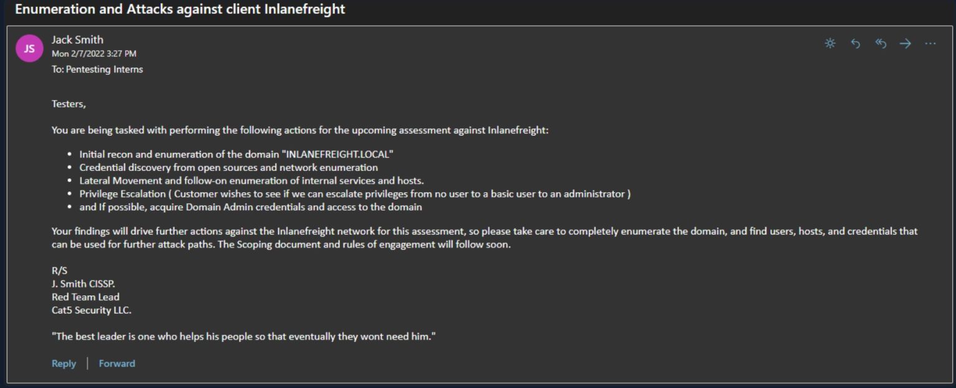Image resolution: width=956 pixels, height=388 pixels.
Task: Click the Red Team Lead title line
Action: coord(85,297)
